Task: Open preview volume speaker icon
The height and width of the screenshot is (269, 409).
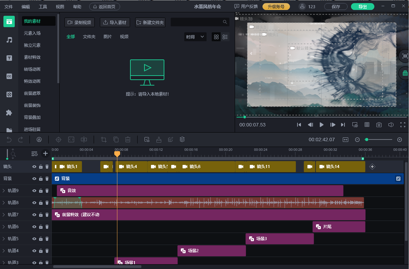Action: click(391, 125)
